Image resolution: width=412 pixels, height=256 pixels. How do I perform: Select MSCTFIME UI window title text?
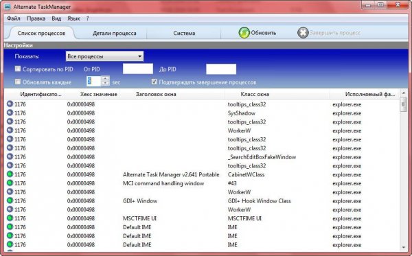140,218
